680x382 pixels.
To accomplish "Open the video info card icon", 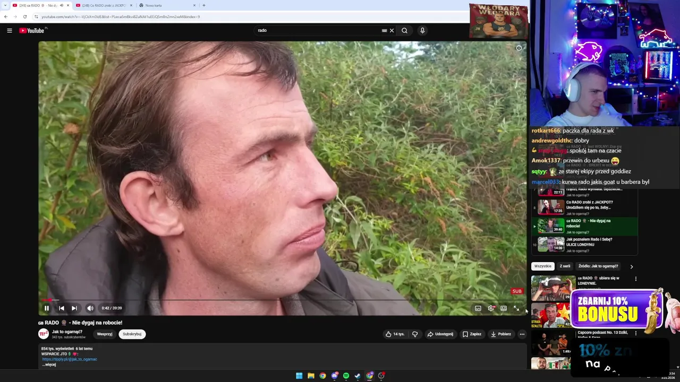I will point(519,48).
